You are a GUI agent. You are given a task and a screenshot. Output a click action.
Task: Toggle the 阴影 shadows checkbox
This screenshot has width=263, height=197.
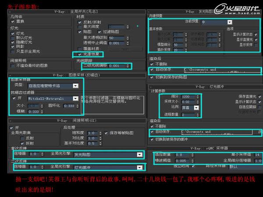13,46
